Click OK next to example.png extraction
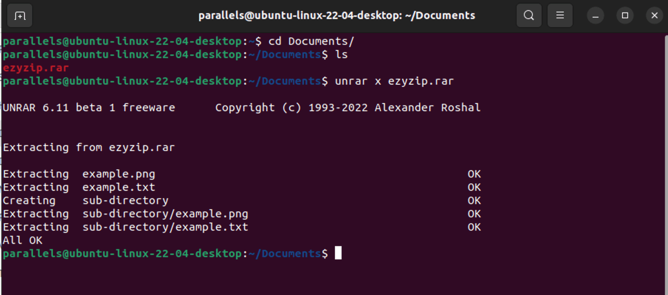Viewport: 668px width, 295px height. pyautogui.click(x=474, y=174)
